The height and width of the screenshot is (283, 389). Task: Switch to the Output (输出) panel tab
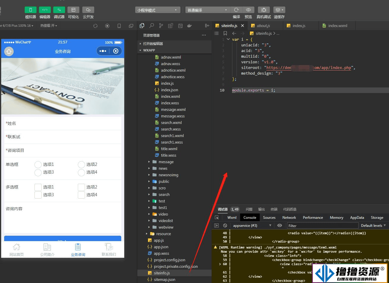point(262,209)
